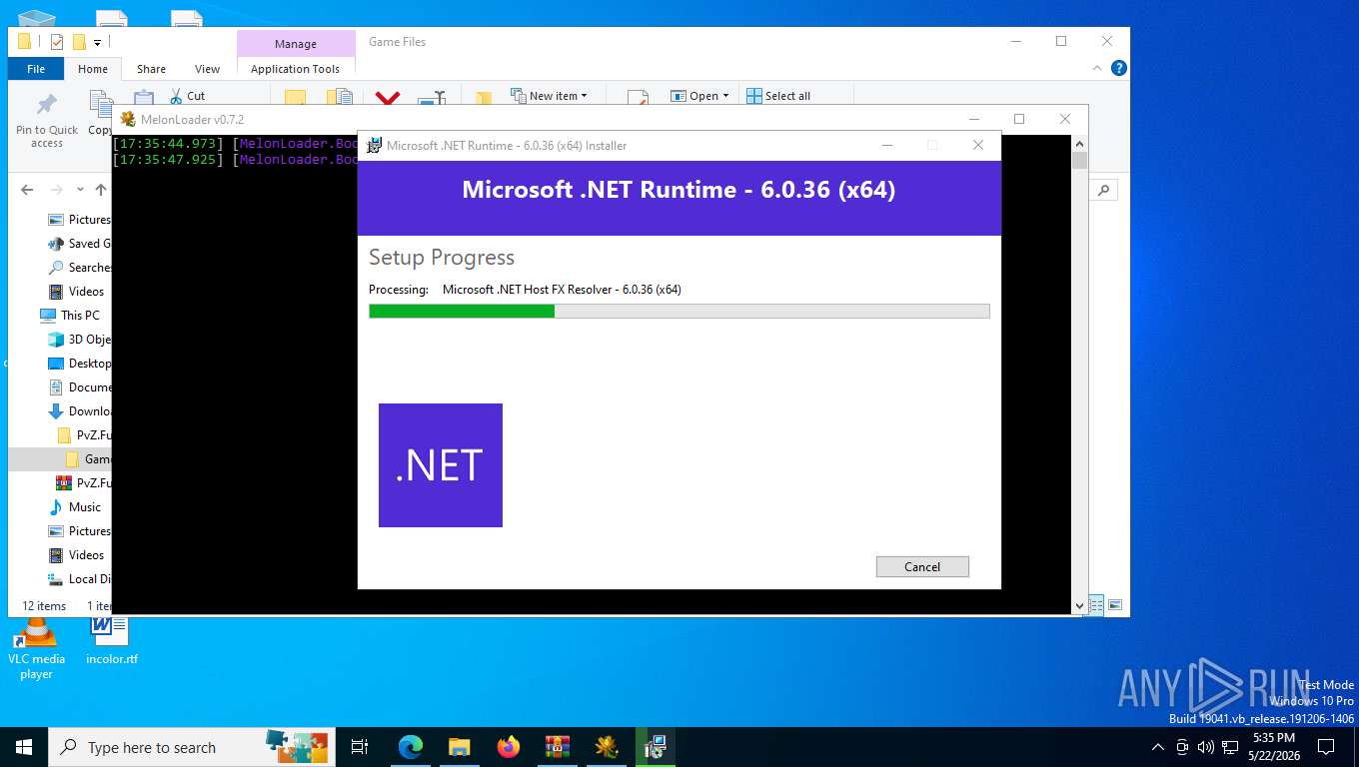Image resolution: width=1359 pixels, height=767 pixels.
Task: Switch to .NET installer taskbar icon
Action: click(x=656, y=747)
